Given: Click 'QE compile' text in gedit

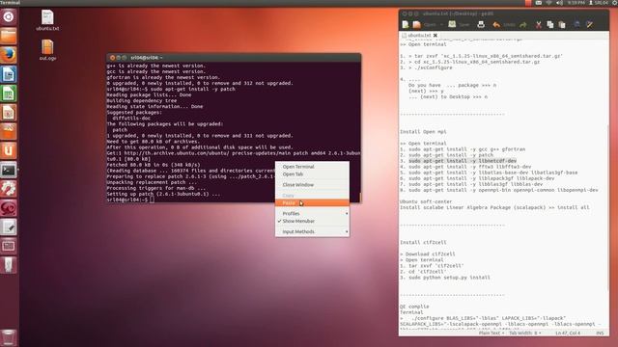Looking at the screenshot, I should 414,307.
